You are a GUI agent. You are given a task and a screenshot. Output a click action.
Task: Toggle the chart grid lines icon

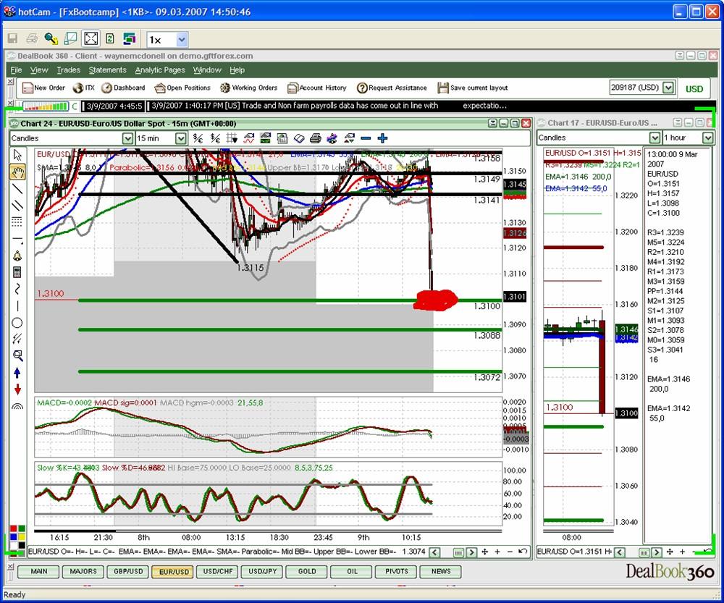click(x=232, y=138)
